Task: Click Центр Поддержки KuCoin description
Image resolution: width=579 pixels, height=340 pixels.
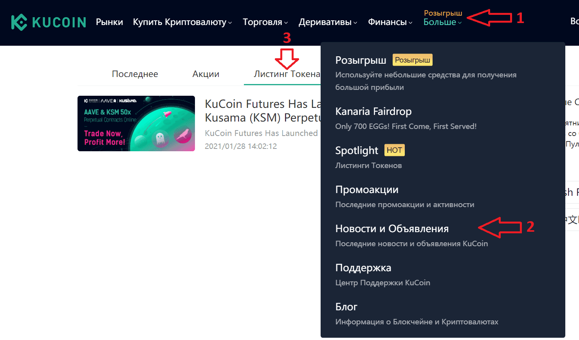Action: 382,283
